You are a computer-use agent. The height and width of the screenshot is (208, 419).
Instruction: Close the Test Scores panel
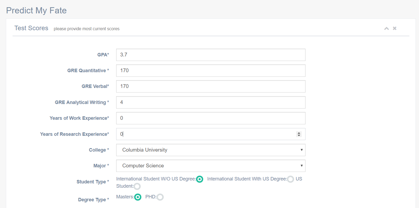395,28
